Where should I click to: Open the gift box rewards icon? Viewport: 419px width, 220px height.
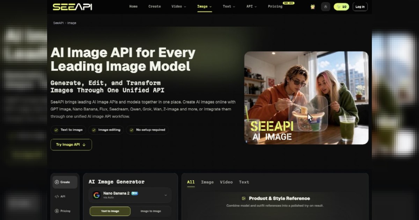313,7
